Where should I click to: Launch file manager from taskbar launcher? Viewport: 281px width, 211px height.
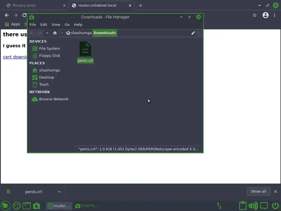pos(36,206)
